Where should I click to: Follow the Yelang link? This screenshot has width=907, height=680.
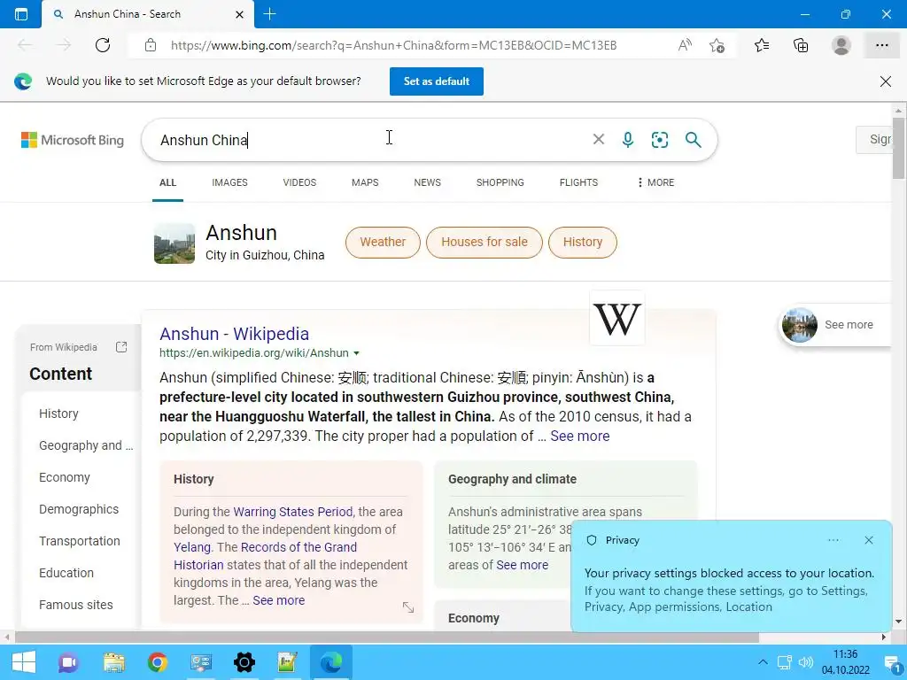pyautogui.click(x=192, y=547)
